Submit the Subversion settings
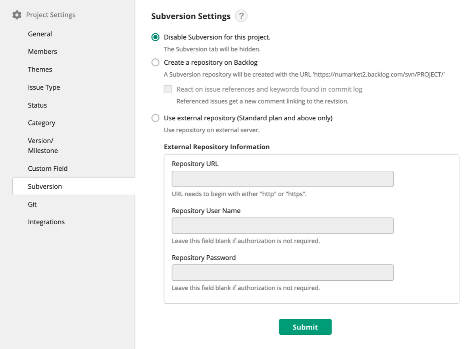 click(x=305, y=327)
